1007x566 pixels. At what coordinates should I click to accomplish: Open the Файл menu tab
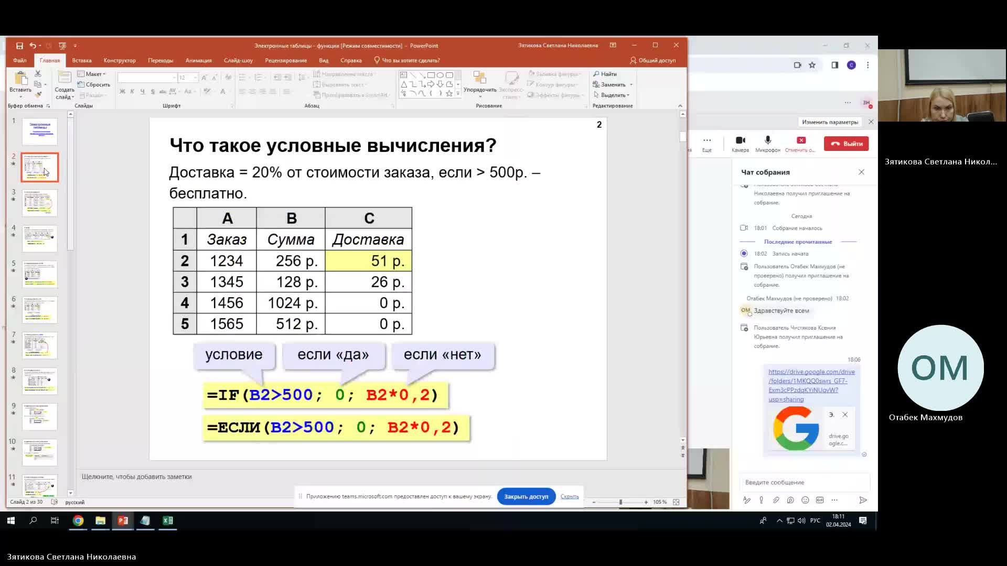pos(20,60)
